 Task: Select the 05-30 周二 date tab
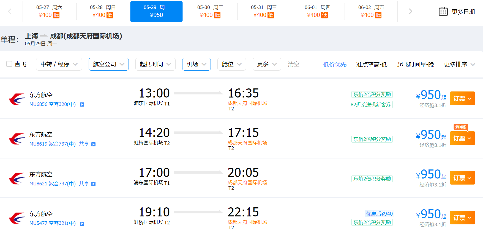(210, 12)
